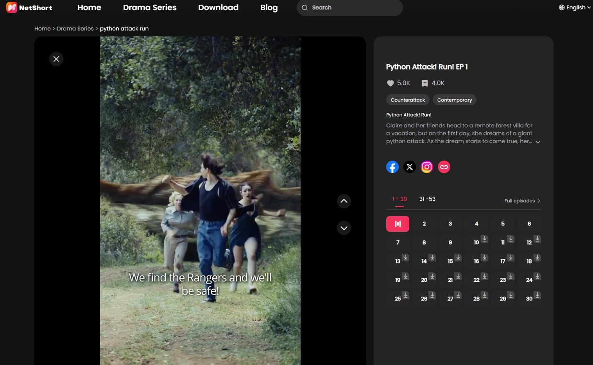The image size is (593, 365).
Task: Select the Contemporary tag
Action: pyautogui.click(x=455, y=100)
